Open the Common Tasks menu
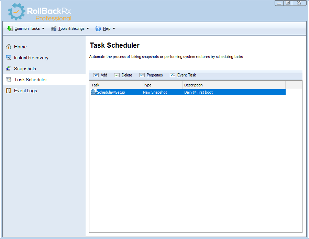This screenshot has height=239, width=309. (x=27, y=28)
